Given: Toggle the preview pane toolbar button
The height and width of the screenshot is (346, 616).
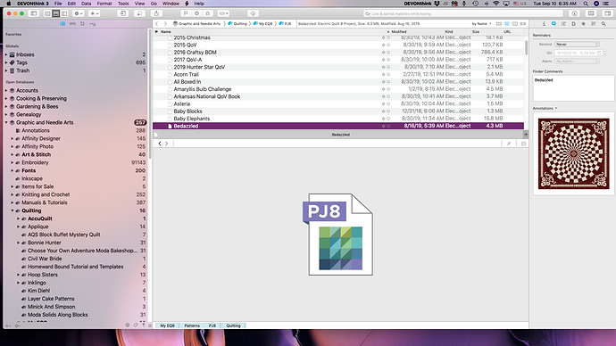Looking at the screenshot, I should tap(591, 13).
